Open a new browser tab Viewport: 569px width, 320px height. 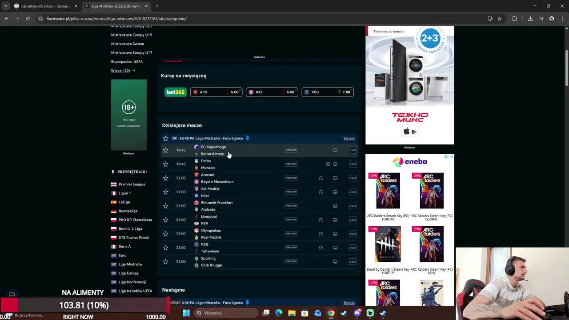pyautogui.click(x=157, y=6)
